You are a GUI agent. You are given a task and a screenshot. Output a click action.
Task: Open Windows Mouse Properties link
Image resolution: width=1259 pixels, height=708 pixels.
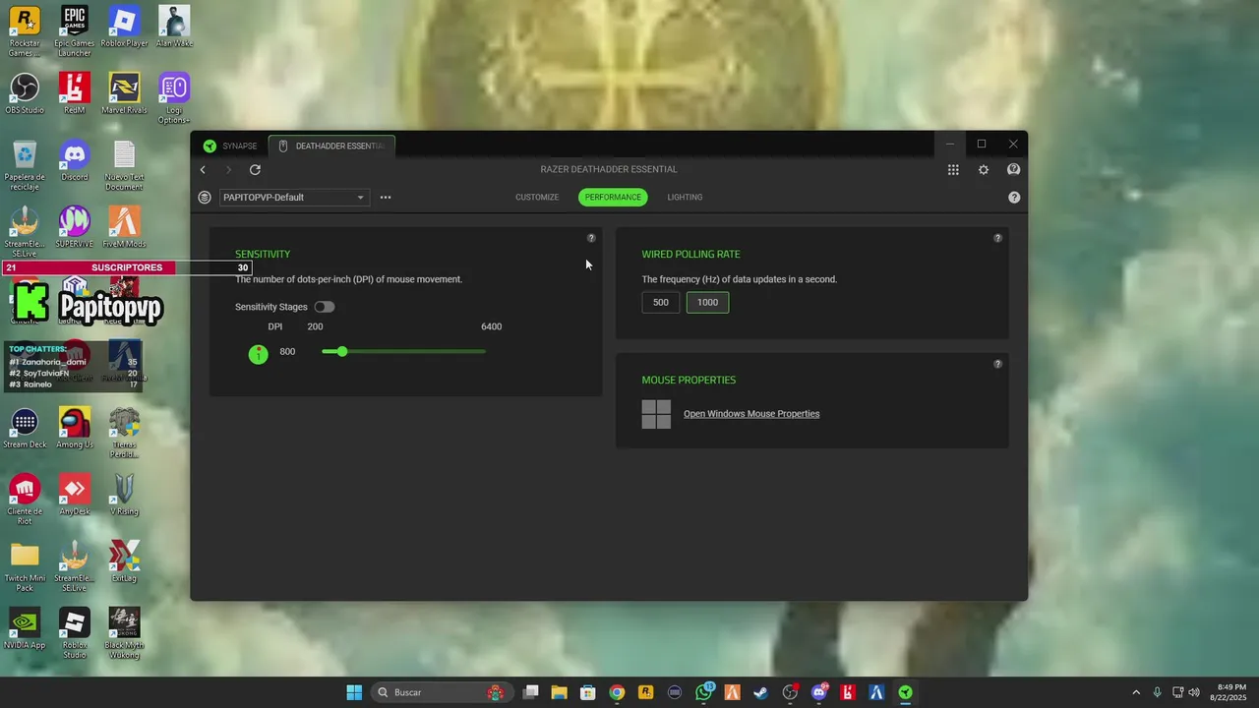[751, 414]
